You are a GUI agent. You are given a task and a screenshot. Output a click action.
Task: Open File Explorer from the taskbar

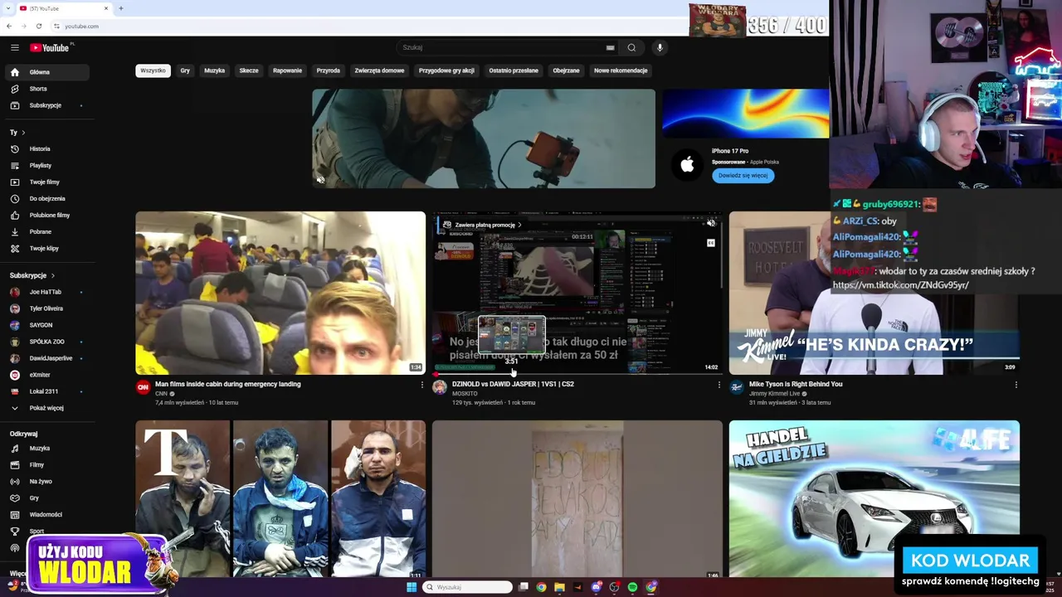559,587
